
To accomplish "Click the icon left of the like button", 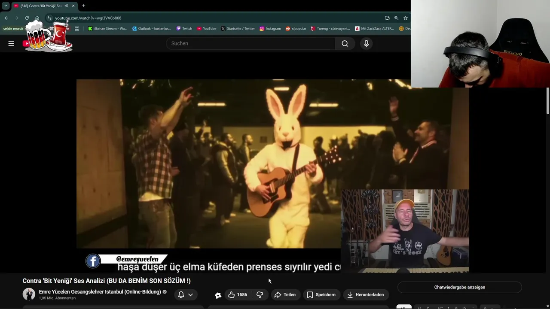I will point(218,295).
